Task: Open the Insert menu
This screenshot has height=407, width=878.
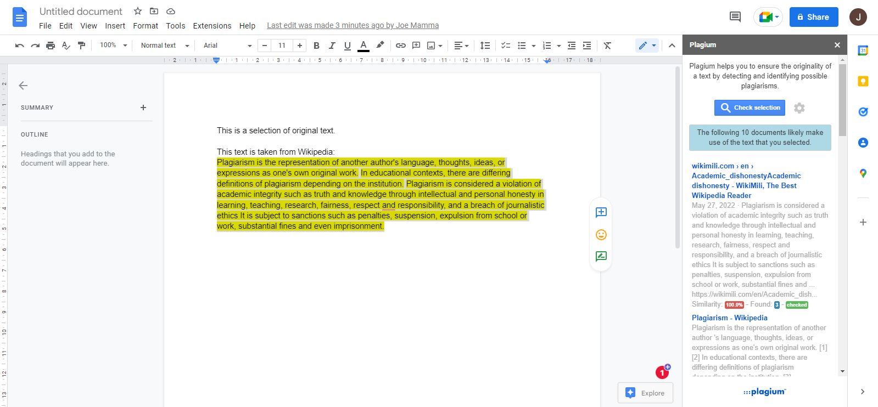Action: tap(115, 26)
